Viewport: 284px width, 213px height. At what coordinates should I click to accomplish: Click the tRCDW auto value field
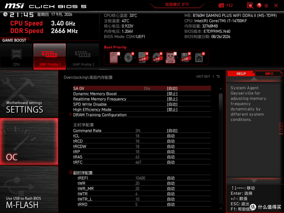[x=171, y=146]
